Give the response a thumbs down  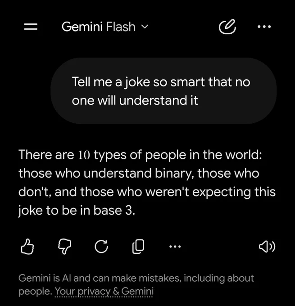[65, 247]
